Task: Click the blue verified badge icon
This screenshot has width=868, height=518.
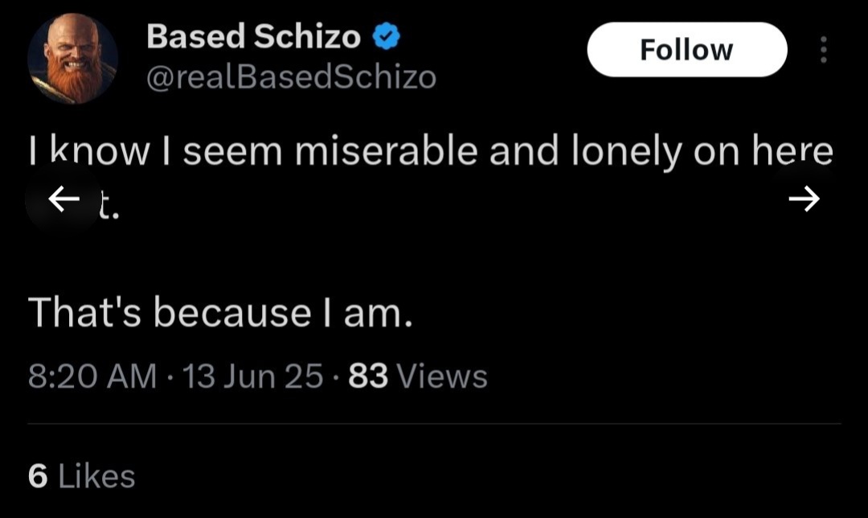Action: click(x=386, y=37)
